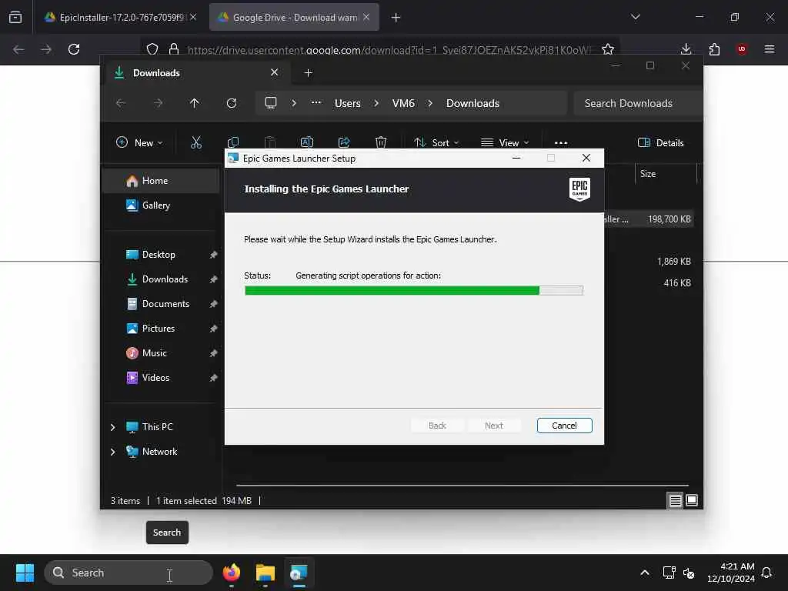Viewport: 788px width, 591px height.
Task: List all tabs with the chevron dropdown
Action: (x=636, y=17)
